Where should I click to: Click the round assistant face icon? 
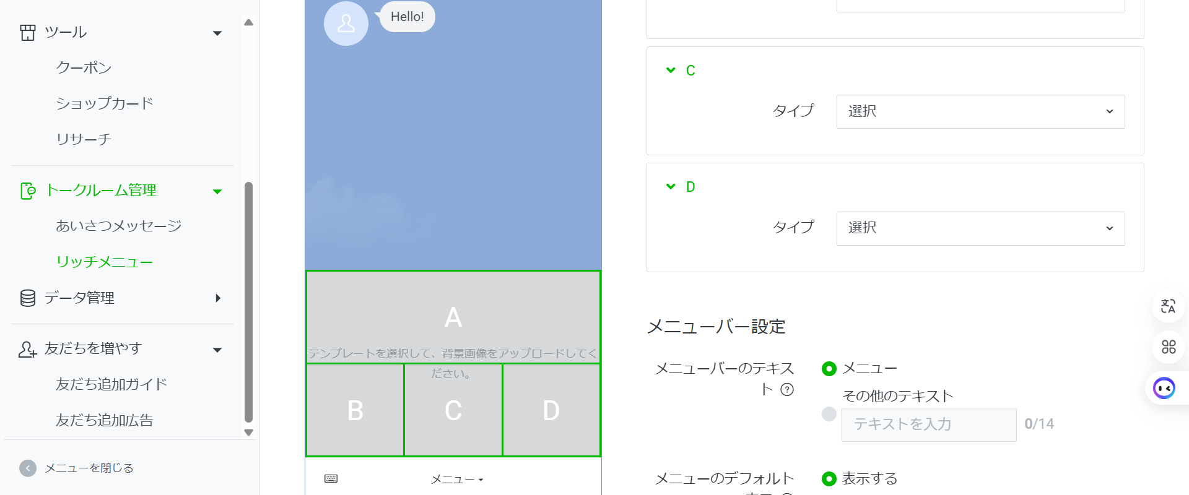coord(1164,388)
